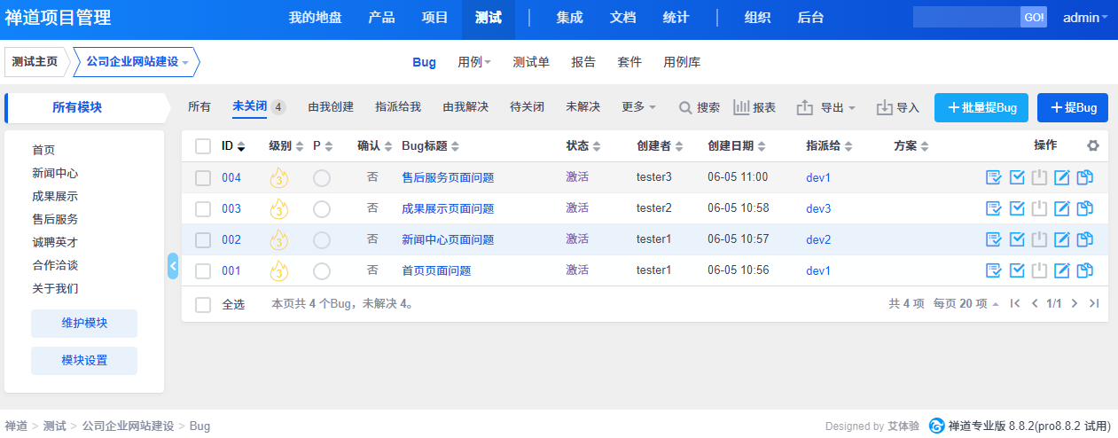Tick the checkbox for bug 002

203,239
